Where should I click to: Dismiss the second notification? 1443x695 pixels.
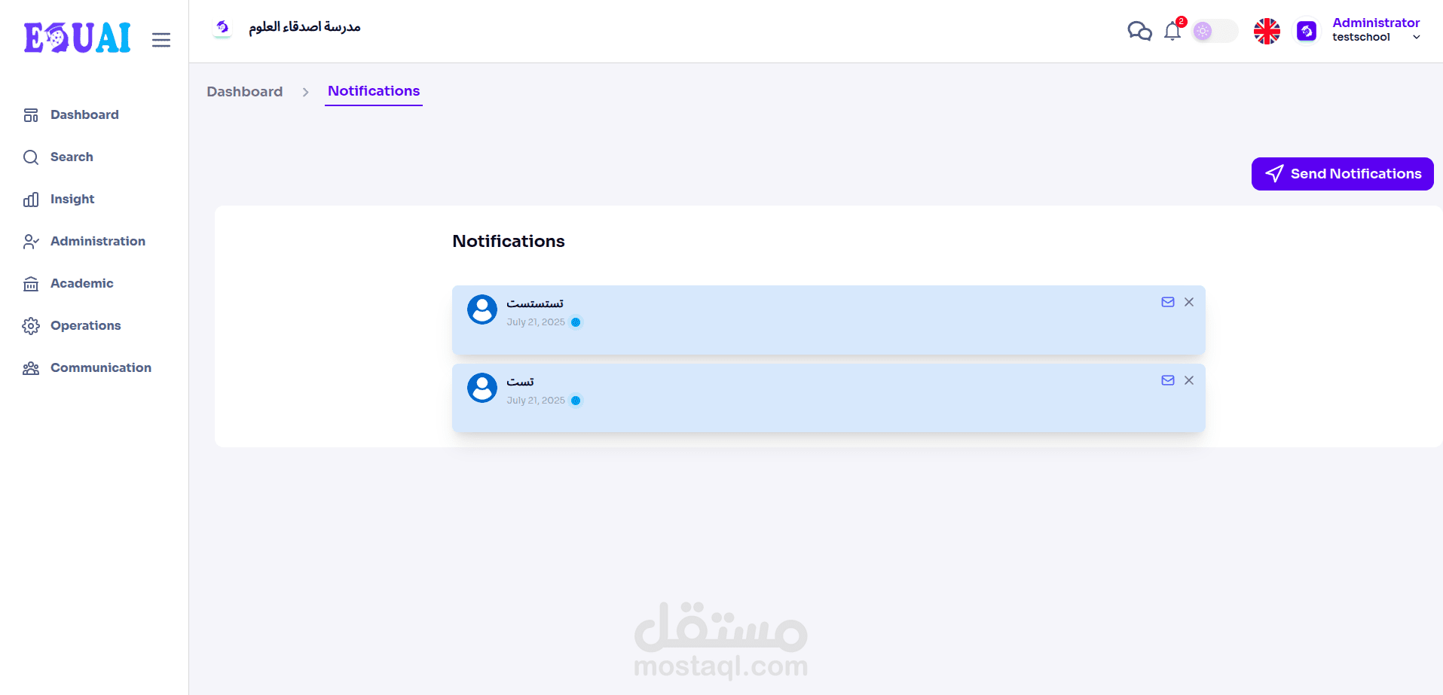coord(1189,380)
